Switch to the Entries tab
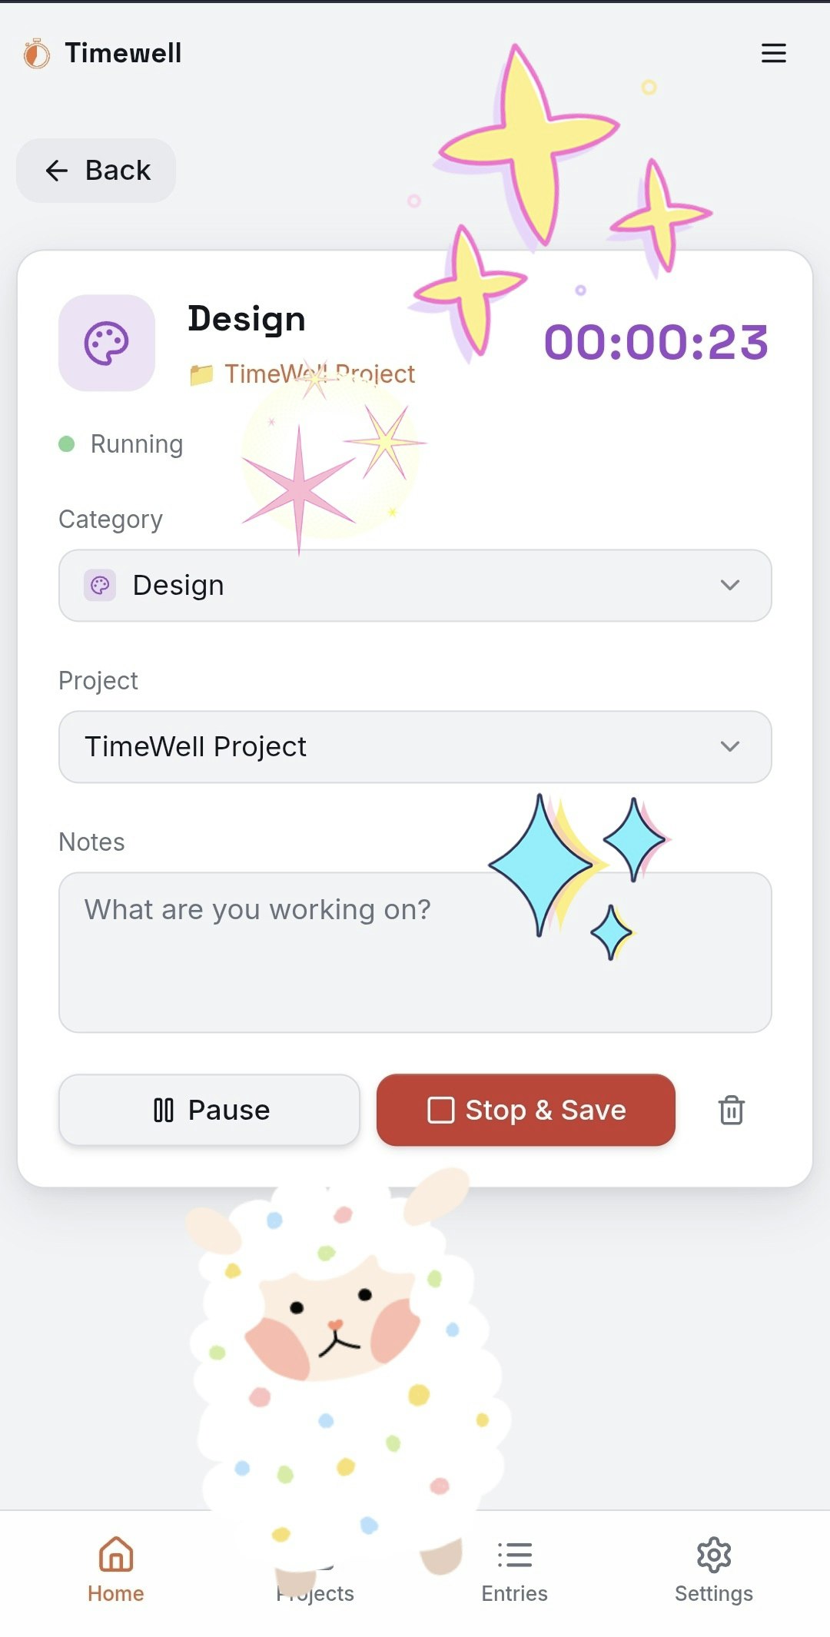The image size is (830, 1637). [514, 1572]
